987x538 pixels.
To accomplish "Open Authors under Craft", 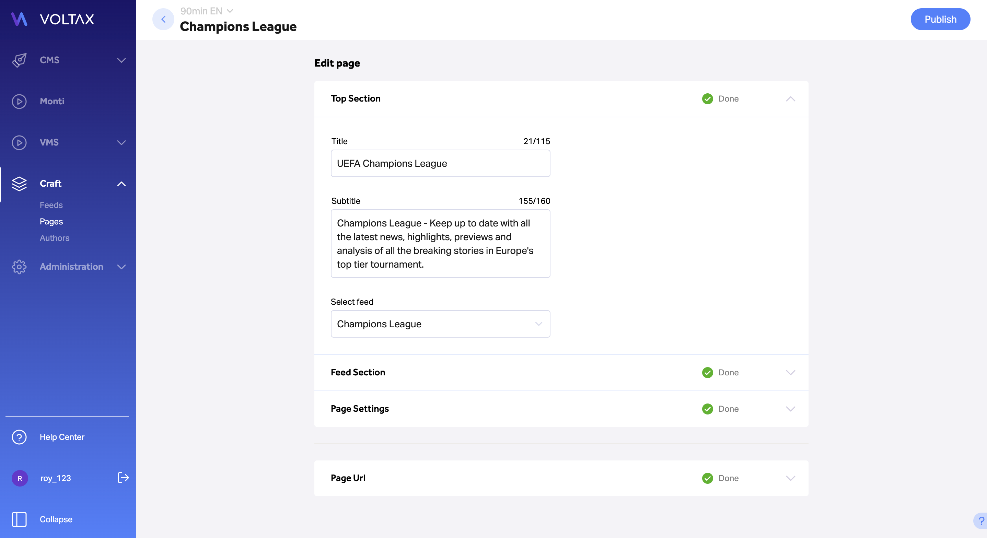I will pos(55,238).
